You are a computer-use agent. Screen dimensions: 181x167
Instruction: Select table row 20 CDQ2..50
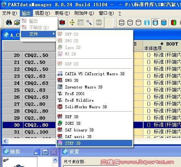[29, 55]
